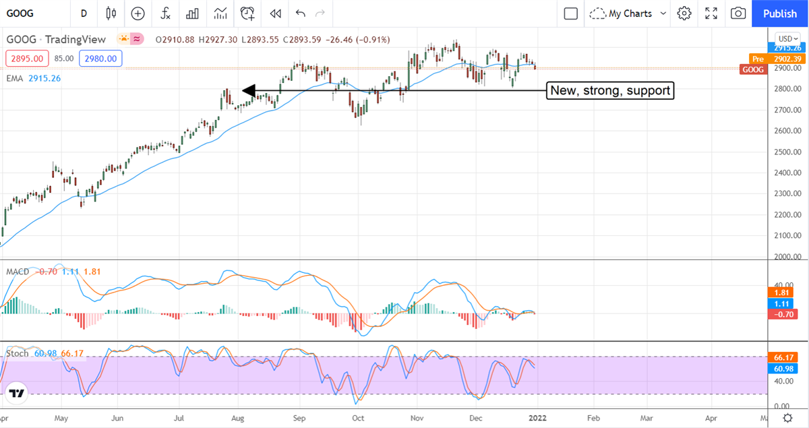Click the Jul label on time axis
This screenshot has width=809, height=428.
click(x=179, y=418)
